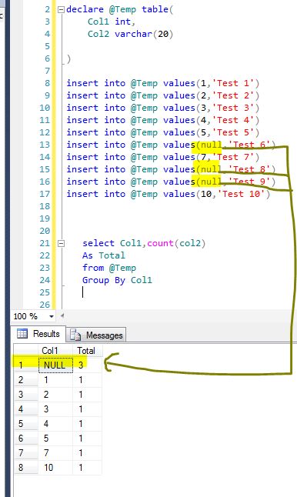Select the Col1 cell containing 10
Viewport: 297px width, 497px height.
[55, 468]
